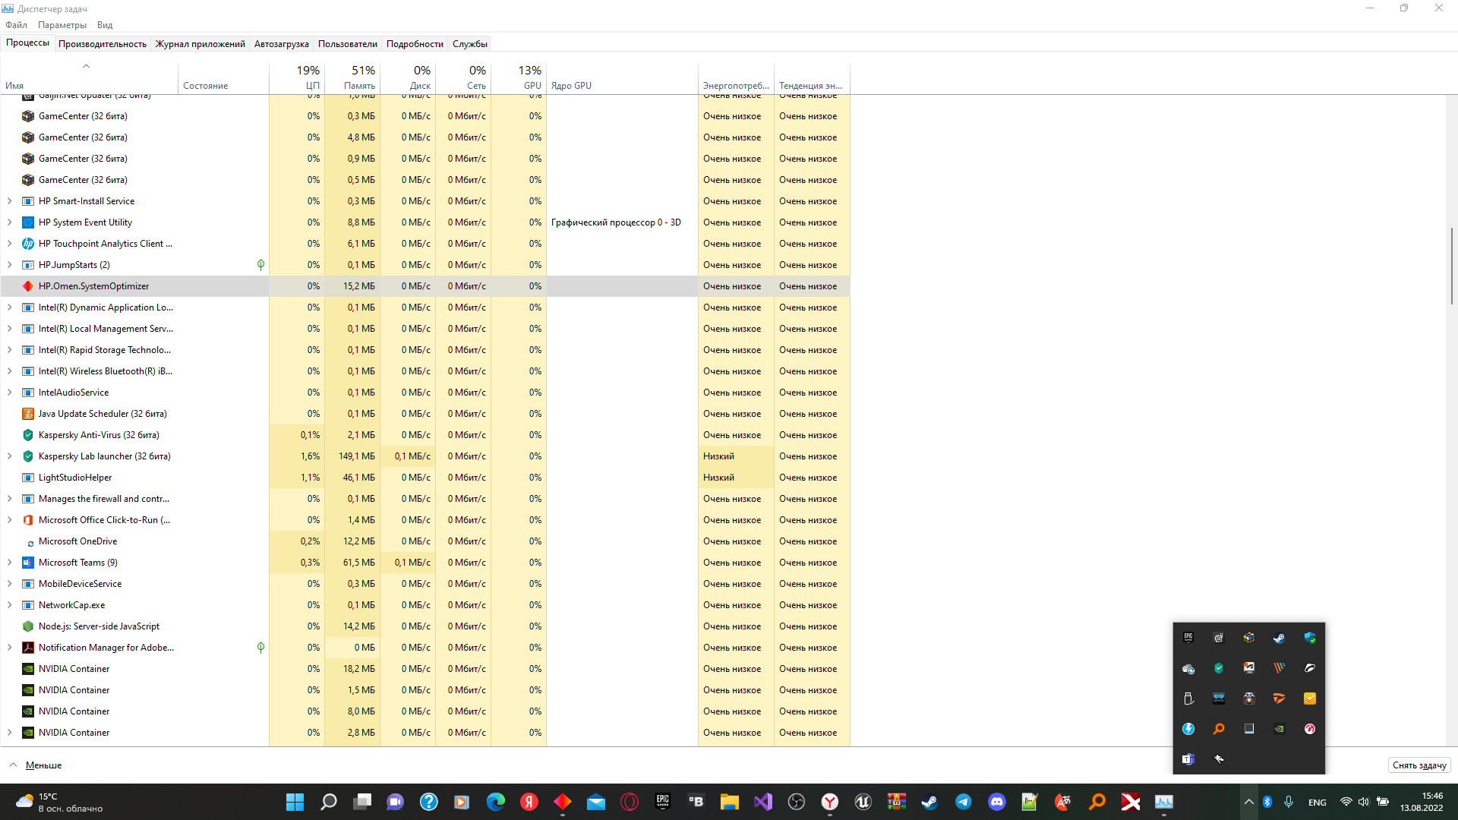Screen dimensions: 1458x820
Task: Expand Microsoft Teams (9) process group
Action: pos(9,563)
